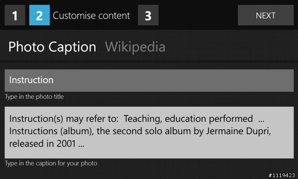This screenshot has width=298, height=179.
Task: Focus the photo title field containing "Instruction"
Action: tap(149, 81)
